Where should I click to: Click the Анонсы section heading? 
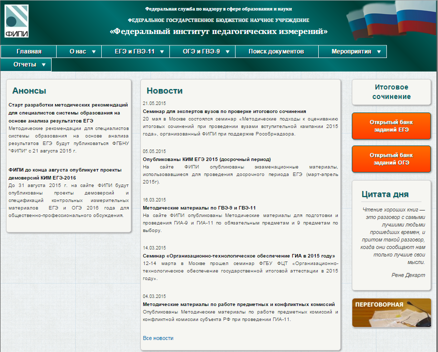(x=29, y=90)
